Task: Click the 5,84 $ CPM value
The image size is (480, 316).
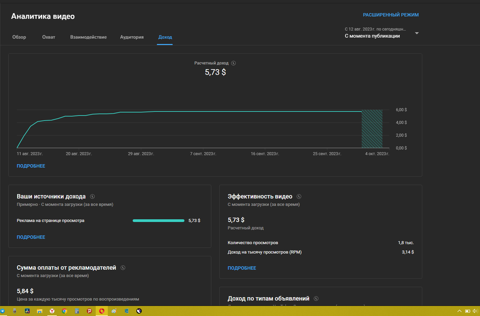Action: coord(25,291)
